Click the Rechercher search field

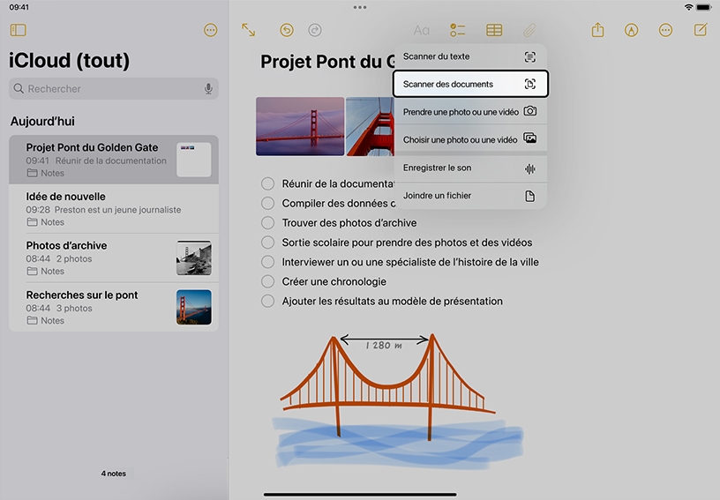[x=114, y=88]
